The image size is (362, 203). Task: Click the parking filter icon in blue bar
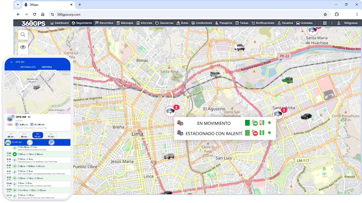tap(52, 142)
